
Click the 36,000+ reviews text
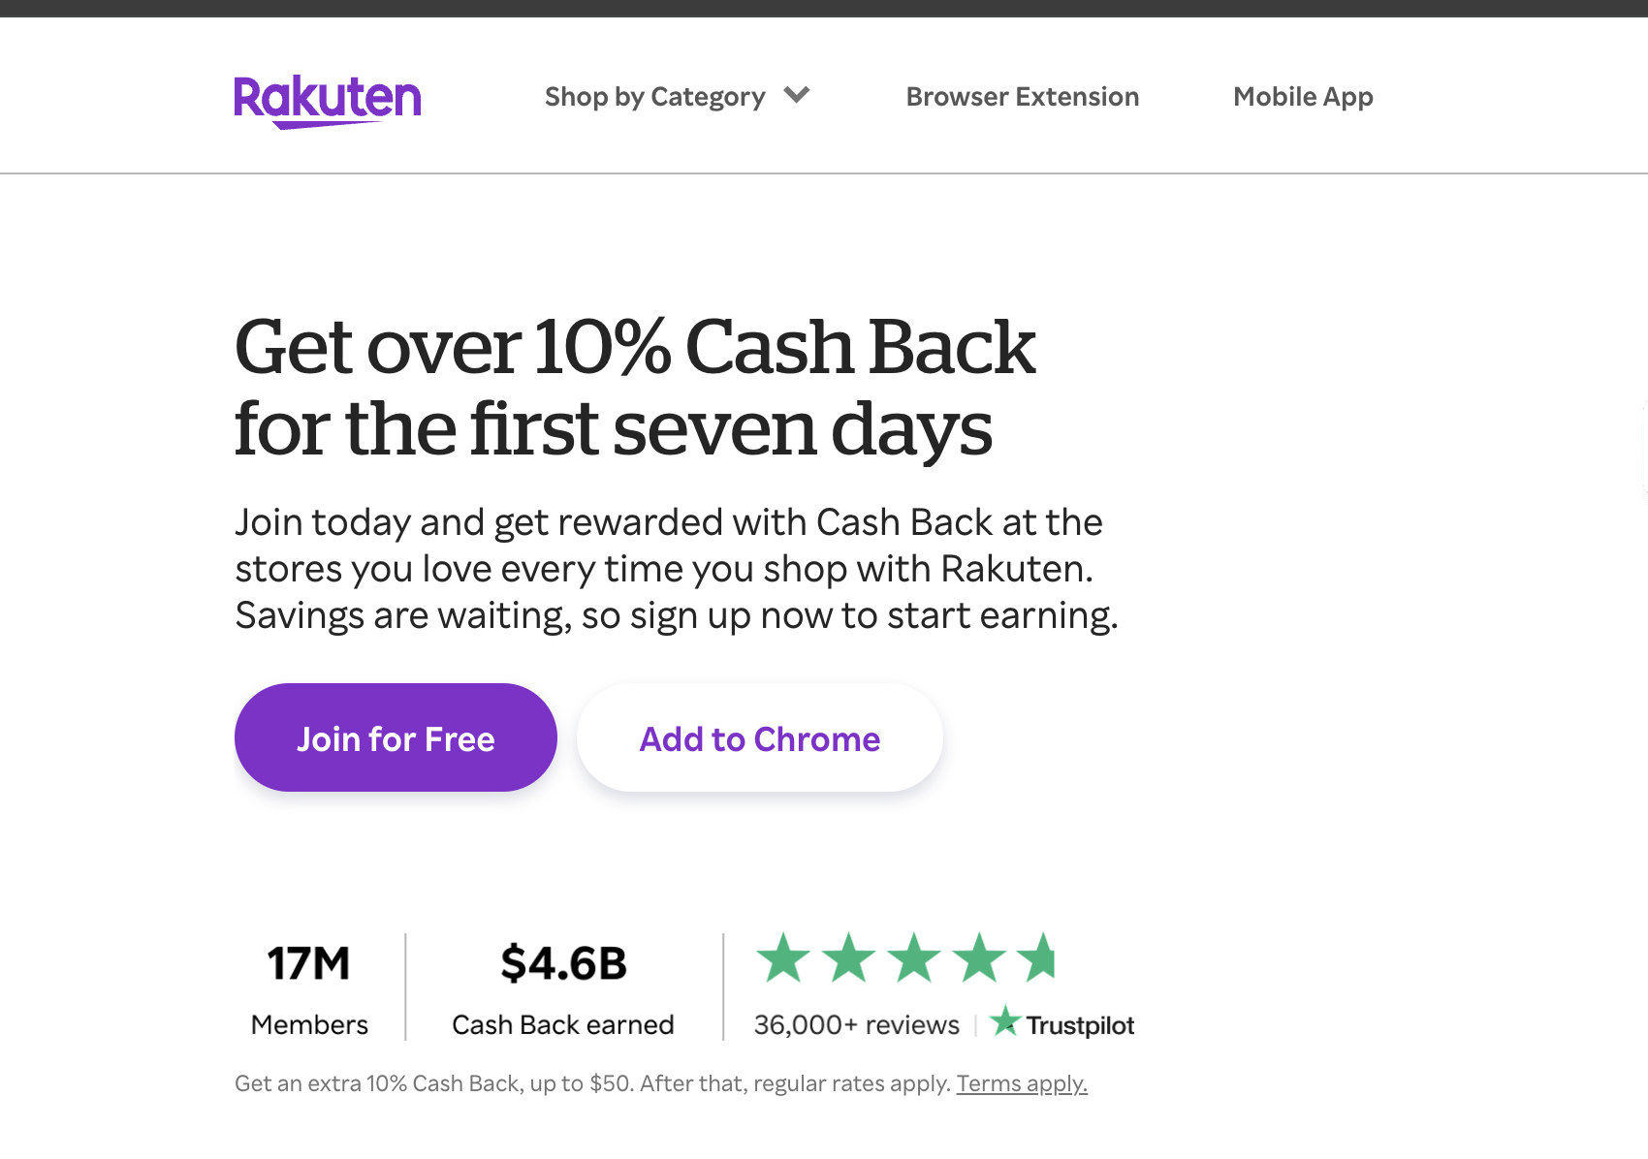tap(856, 1025)
